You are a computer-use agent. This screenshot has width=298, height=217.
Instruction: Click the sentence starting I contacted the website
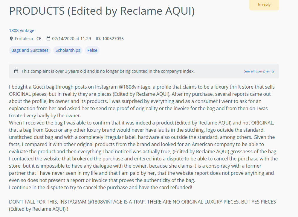[x=143, y=169]
